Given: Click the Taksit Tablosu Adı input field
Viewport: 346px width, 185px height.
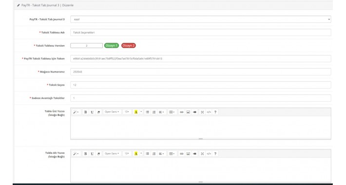Looking at the screenshot, I should point(201,33).
